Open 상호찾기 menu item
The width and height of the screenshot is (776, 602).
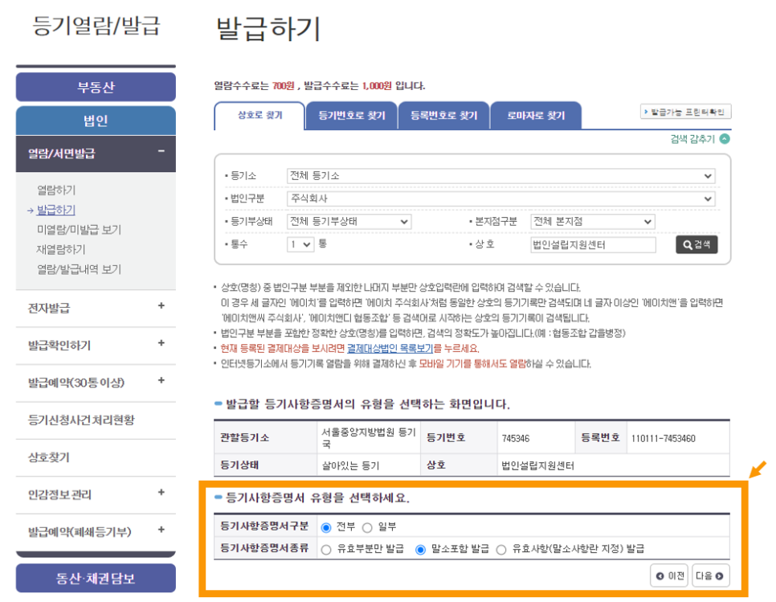pyautogui.click(x=48, y=457)
